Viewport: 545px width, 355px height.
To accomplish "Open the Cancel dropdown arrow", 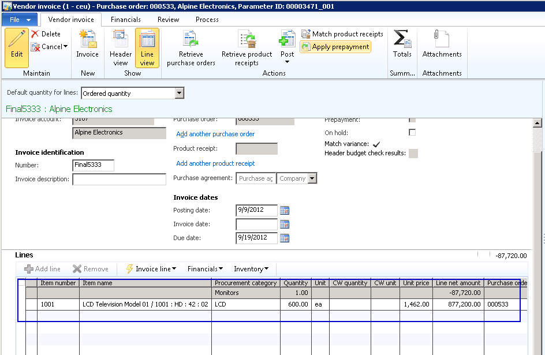I will point(65,47).
